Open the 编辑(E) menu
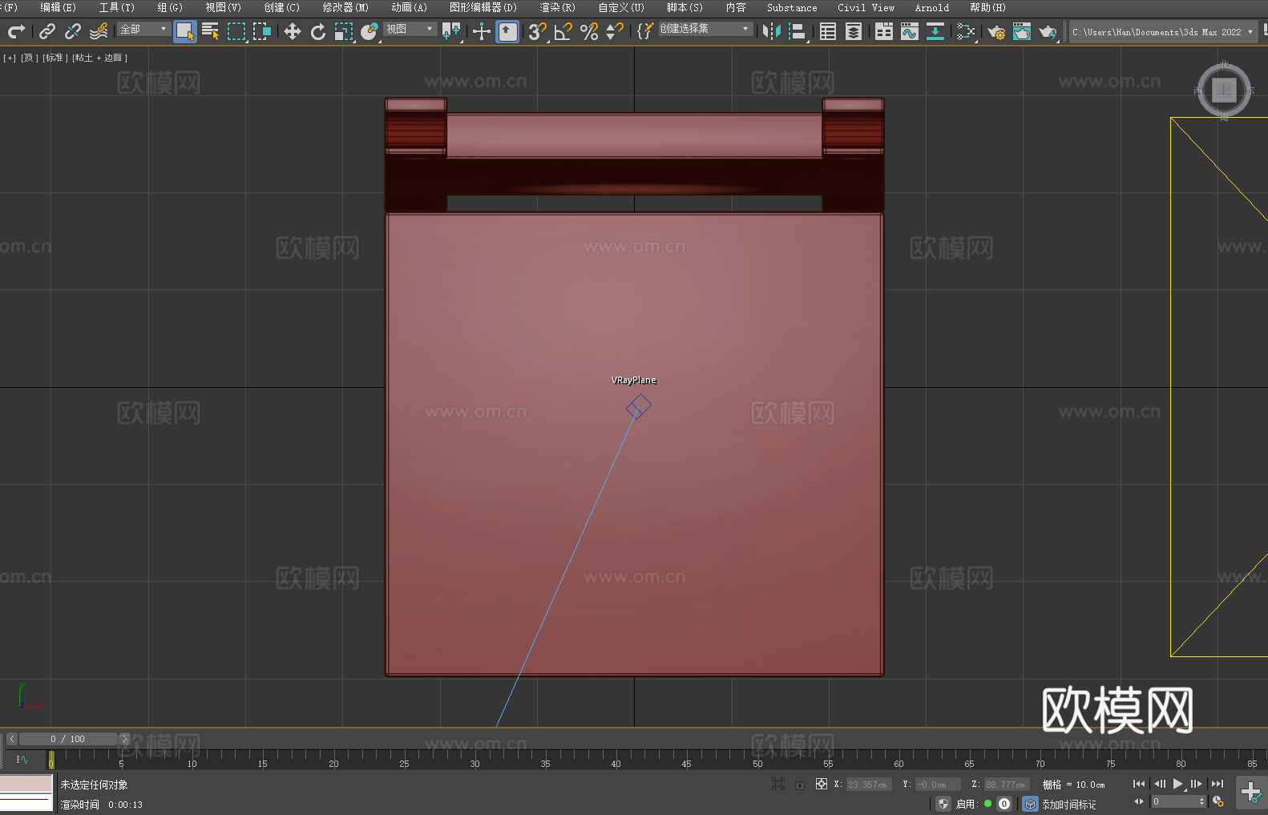The height and width of the screenshot is (815, 1268). click(58, 7)
